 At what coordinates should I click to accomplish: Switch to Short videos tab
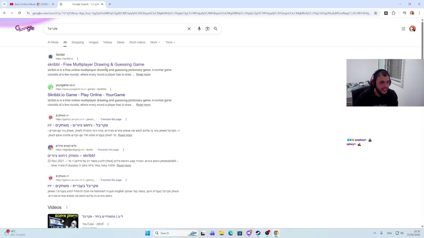[x=137, y=42]
